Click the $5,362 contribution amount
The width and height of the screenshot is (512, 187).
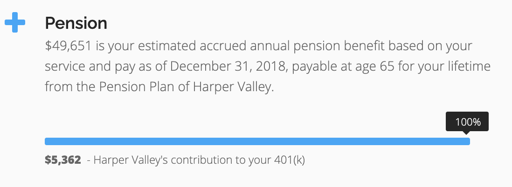pos(63,160)
